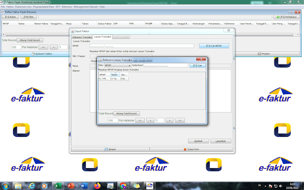Screen dimensions: 304x190
Task: Switch to the Dokumen Transaksi tab
Action: pyautogui.click(x=82, y=37)
